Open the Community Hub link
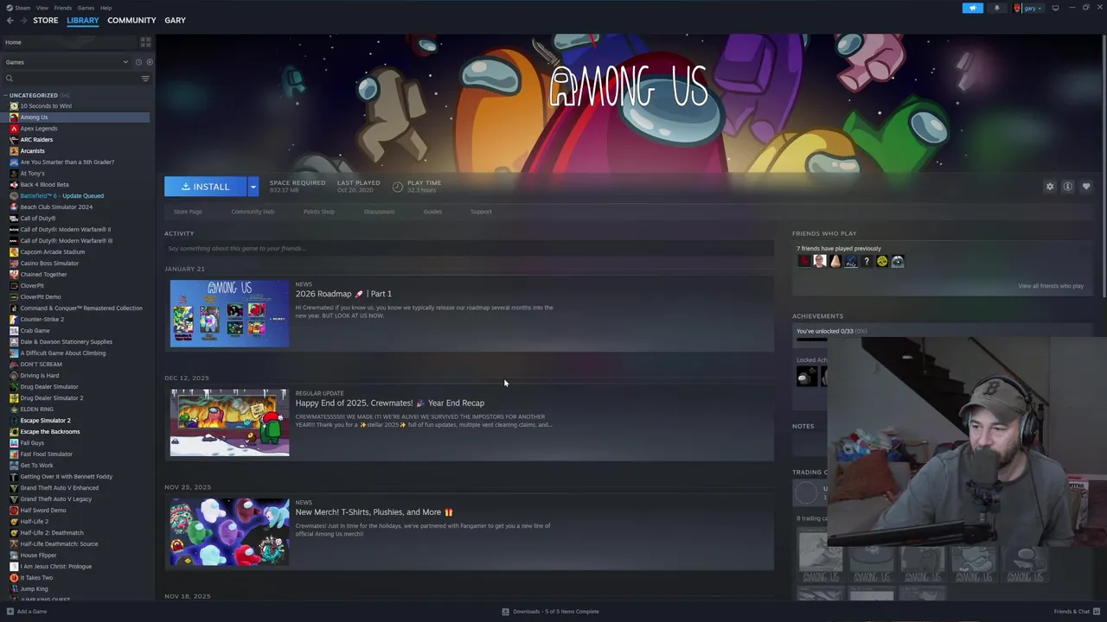Viewport: 1107px width, 622px height. pos(253,212)
